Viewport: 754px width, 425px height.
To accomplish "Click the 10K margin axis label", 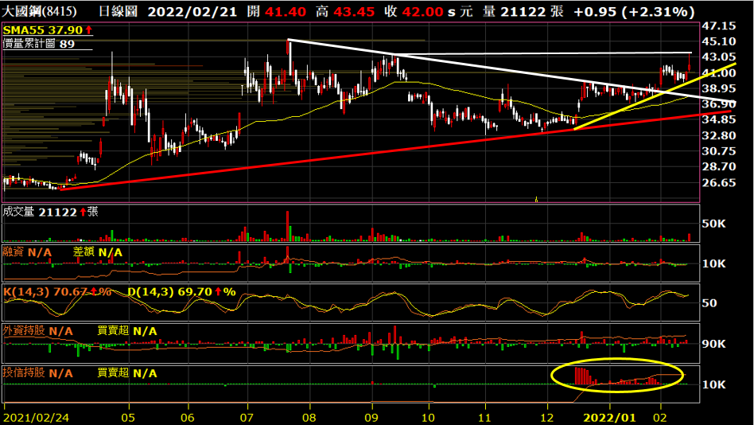I will click(713, 263).
